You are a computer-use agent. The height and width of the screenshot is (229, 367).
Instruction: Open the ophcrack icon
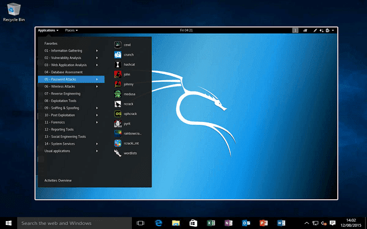(118, 114)
